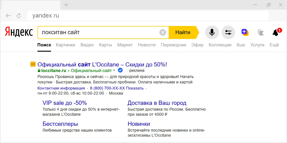This screenshot has height=143, width=287.
Task: Go back with browser back arrow
Action: [x=8, y=16]
